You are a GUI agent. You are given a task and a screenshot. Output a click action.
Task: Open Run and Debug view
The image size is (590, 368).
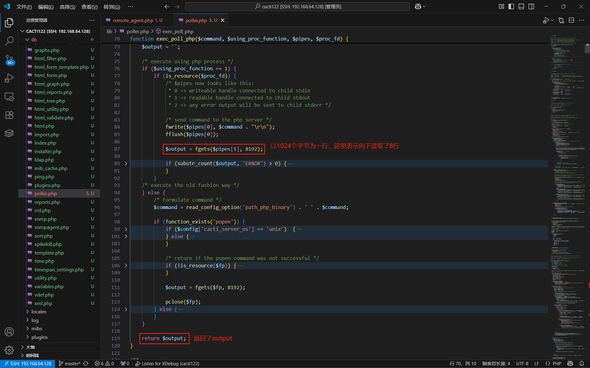click(9, 78)
